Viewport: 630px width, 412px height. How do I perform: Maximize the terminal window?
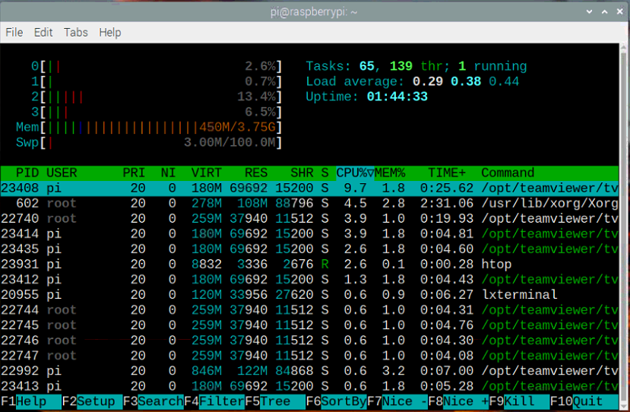(605, 11)
